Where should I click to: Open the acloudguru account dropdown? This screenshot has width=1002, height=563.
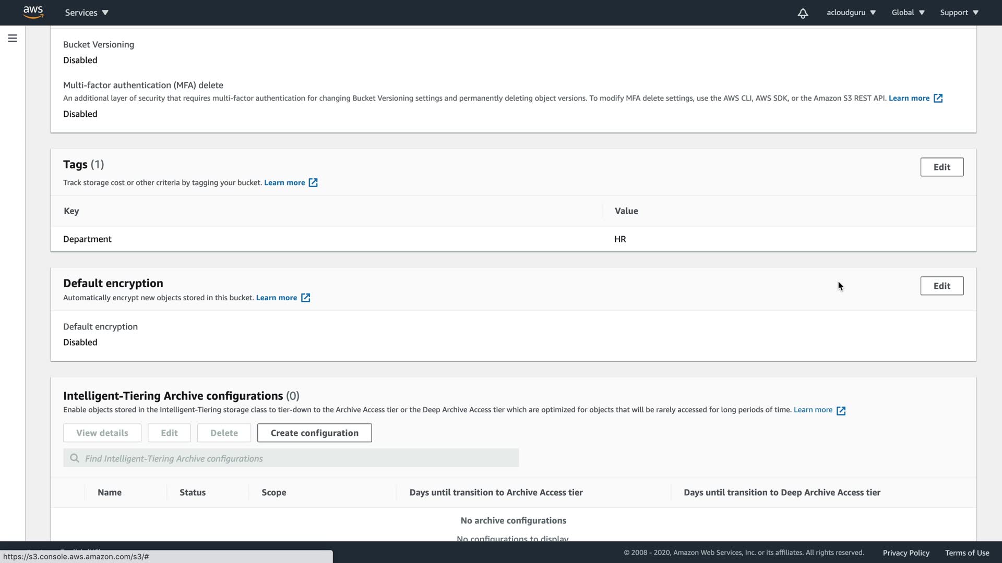851,13
